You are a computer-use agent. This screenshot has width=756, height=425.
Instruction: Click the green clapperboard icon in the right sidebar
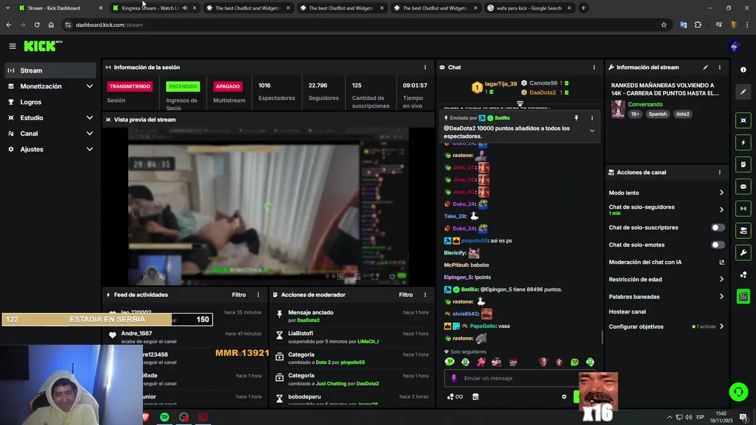pos(743,296)
